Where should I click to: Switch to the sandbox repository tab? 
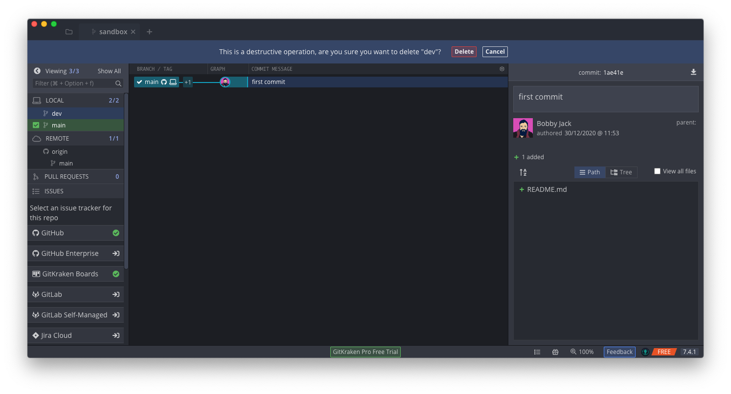(x=112, y=31)
